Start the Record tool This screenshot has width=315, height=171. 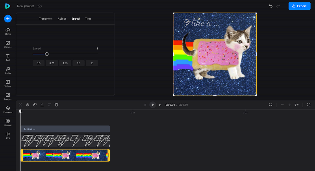(8, 122)
